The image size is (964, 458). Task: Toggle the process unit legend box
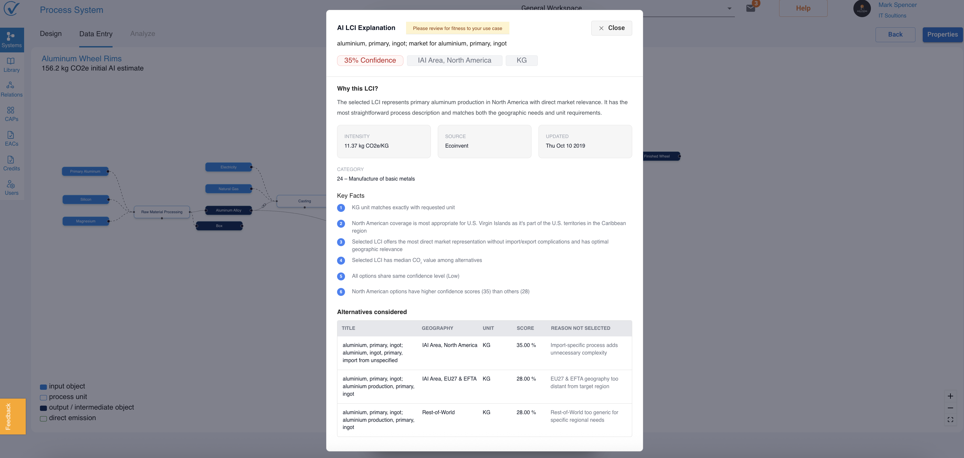(43, 397)
